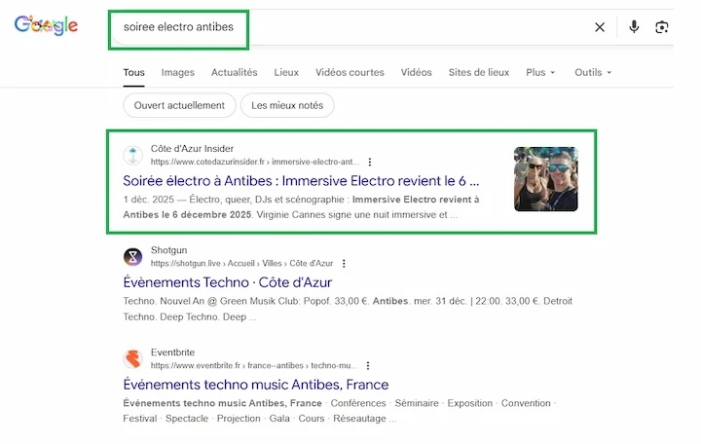Open the Google logo homepage link
Screen dimensions: 701x444
point(46,25)
